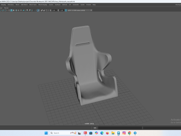Enable wireframe display in viewport
This screenshot has height=136, width=181.
coord(9,10)
